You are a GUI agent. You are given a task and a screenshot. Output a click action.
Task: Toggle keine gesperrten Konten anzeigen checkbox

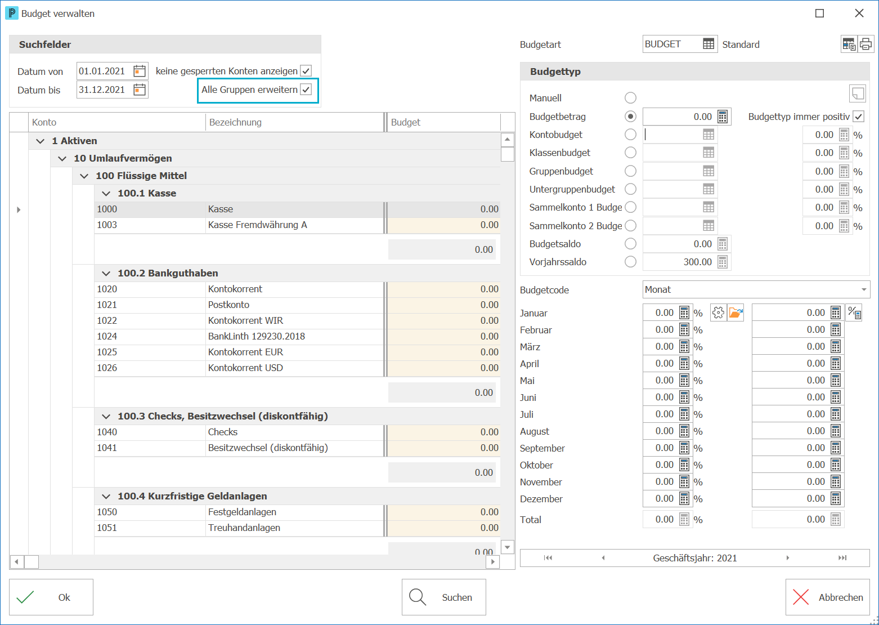click(306, 71)
